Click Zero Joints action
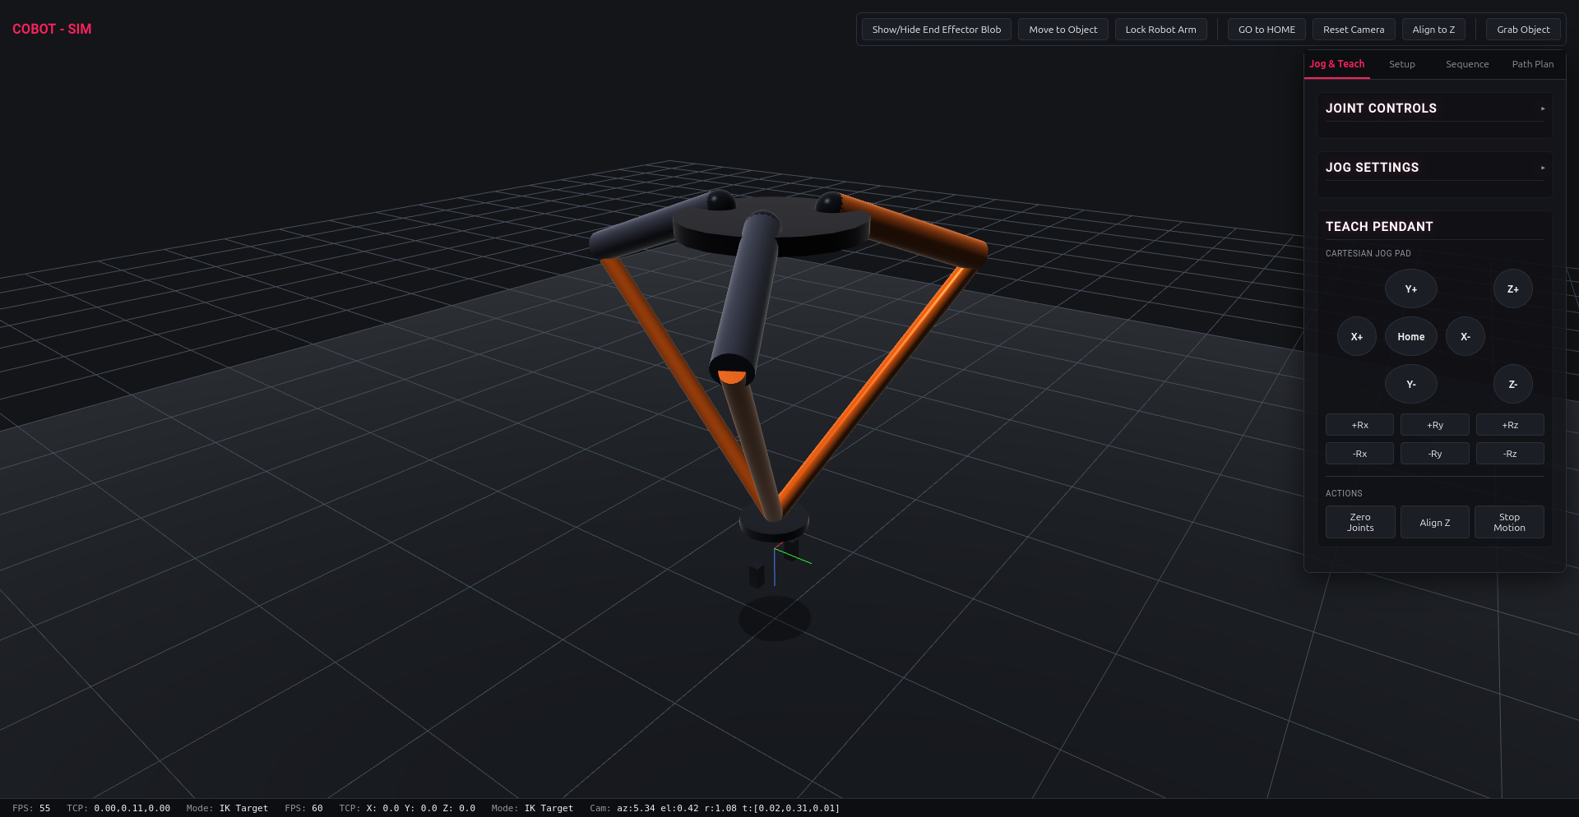The image size is (1579, 817). pos(1359,522)
